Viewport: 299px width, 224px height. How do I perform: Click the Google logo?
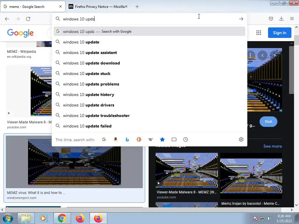(20, 33)
